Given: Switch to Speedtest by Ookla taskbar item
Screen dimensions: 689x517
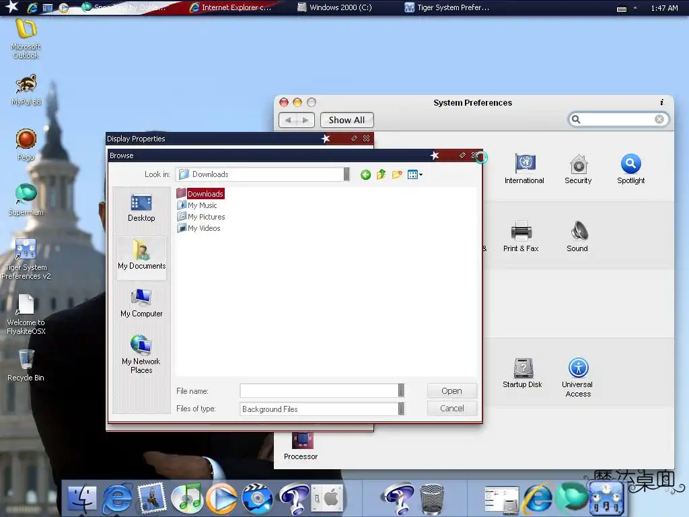Looking at the screenshot, I should [x=124, y=7].
